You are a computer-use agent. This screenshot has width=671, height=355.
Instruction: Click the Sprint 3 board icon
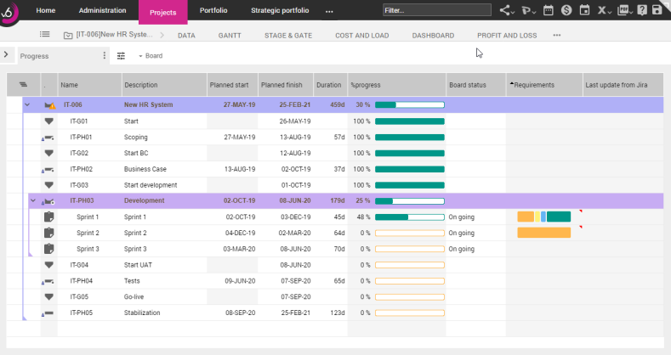49,249
